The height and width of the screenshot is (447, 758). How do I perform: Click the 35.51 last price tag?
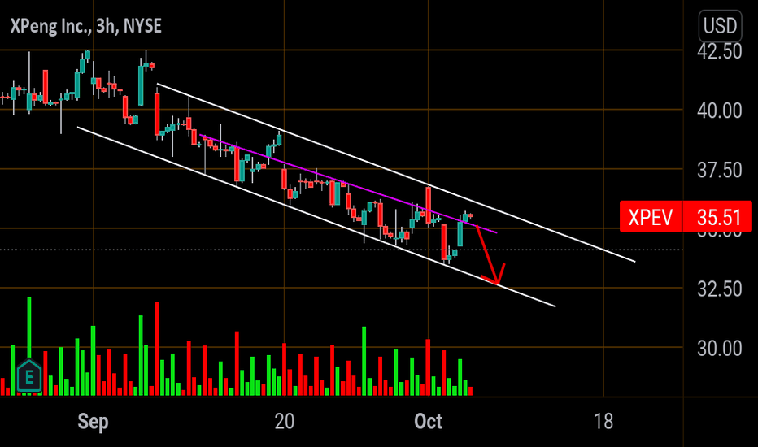pyautogui.click(x=718, y=217)
